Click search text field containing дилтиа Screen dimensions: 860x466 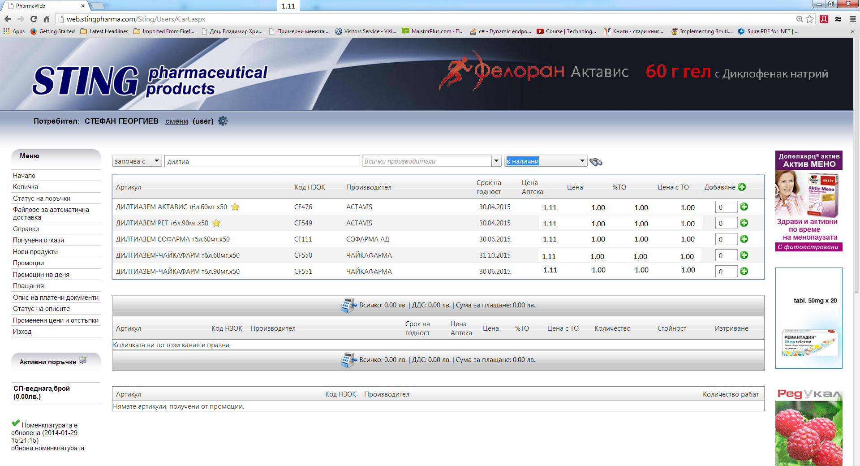coord(262,161)
